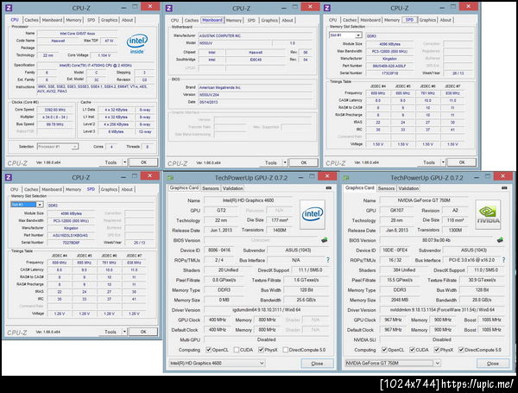Click the i7-4700HQ Specification field in CPU-Z

(x=96, y=66)
